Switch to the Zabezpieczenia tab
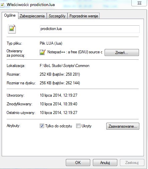The image size is (148, 169). point(32,16)
